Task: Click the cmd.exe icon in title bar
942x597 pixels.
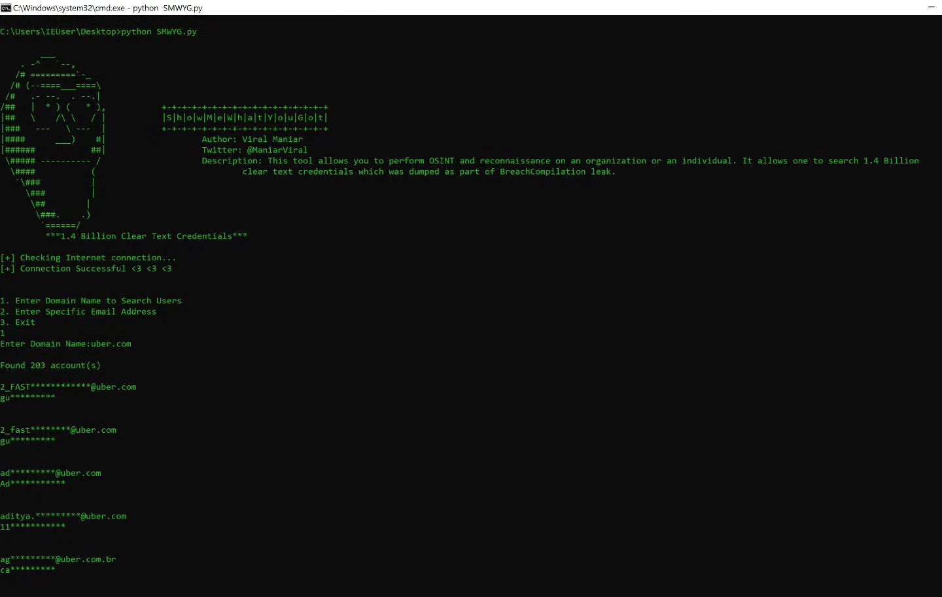Action: 6,8
